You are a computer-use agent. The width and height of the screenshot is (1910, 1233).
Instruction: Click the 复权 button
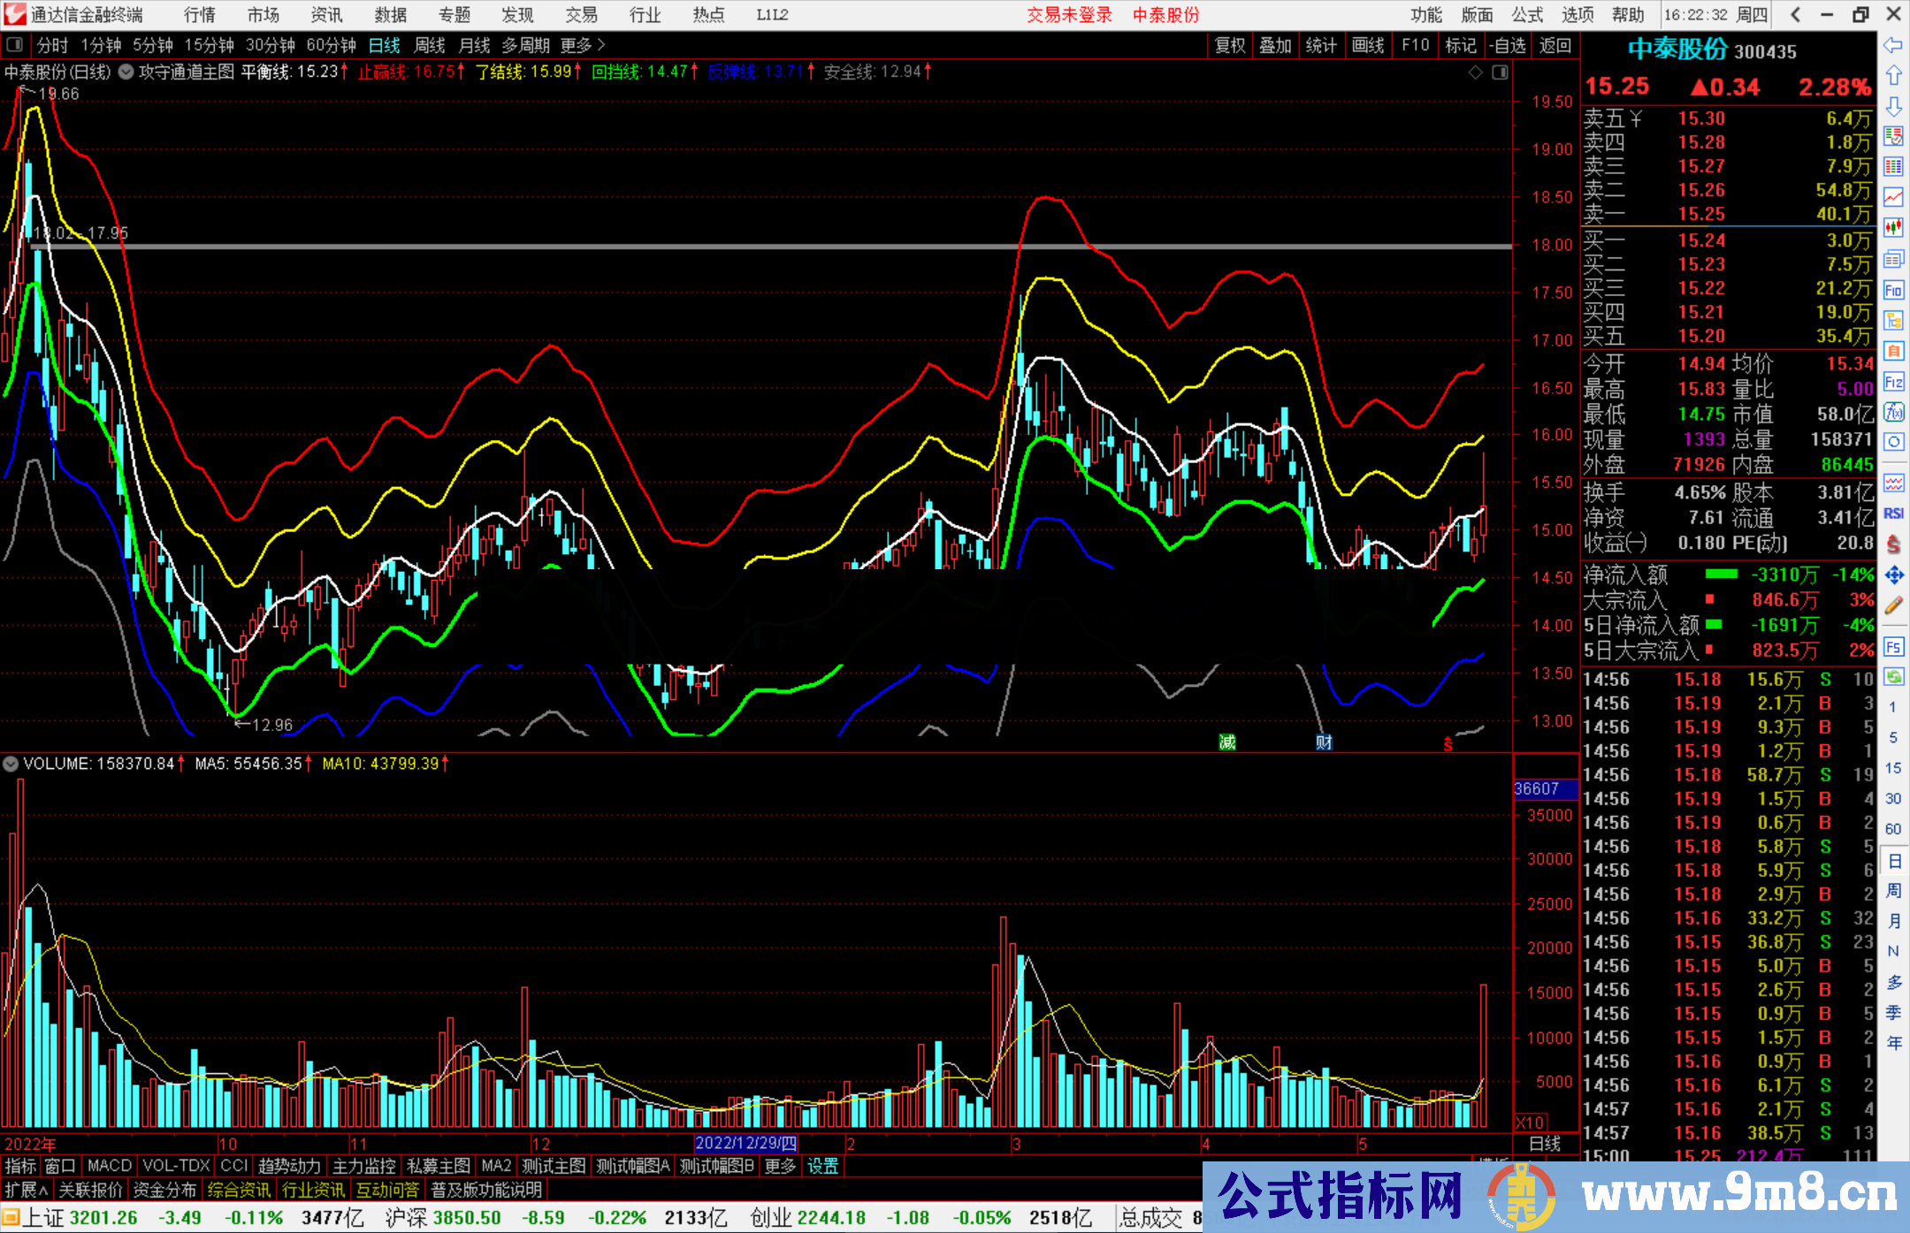tap(1230, 45)
